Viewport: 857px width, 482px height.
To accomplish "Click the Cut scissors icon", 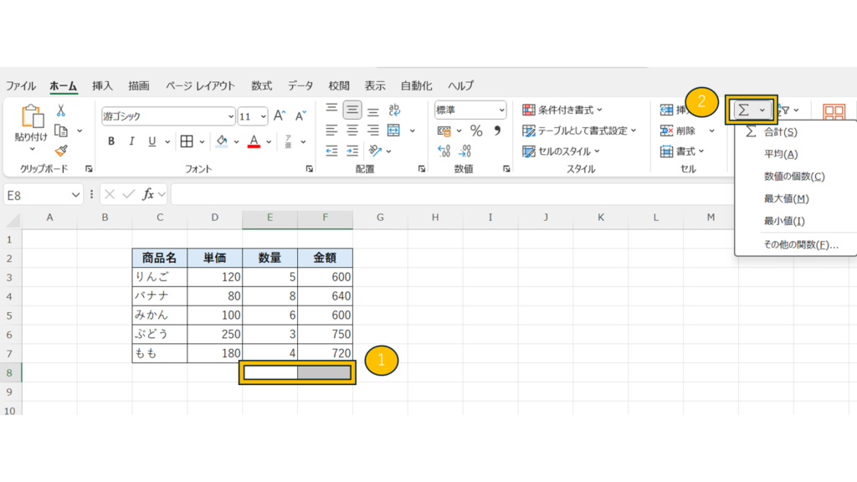I will (61, 110).
